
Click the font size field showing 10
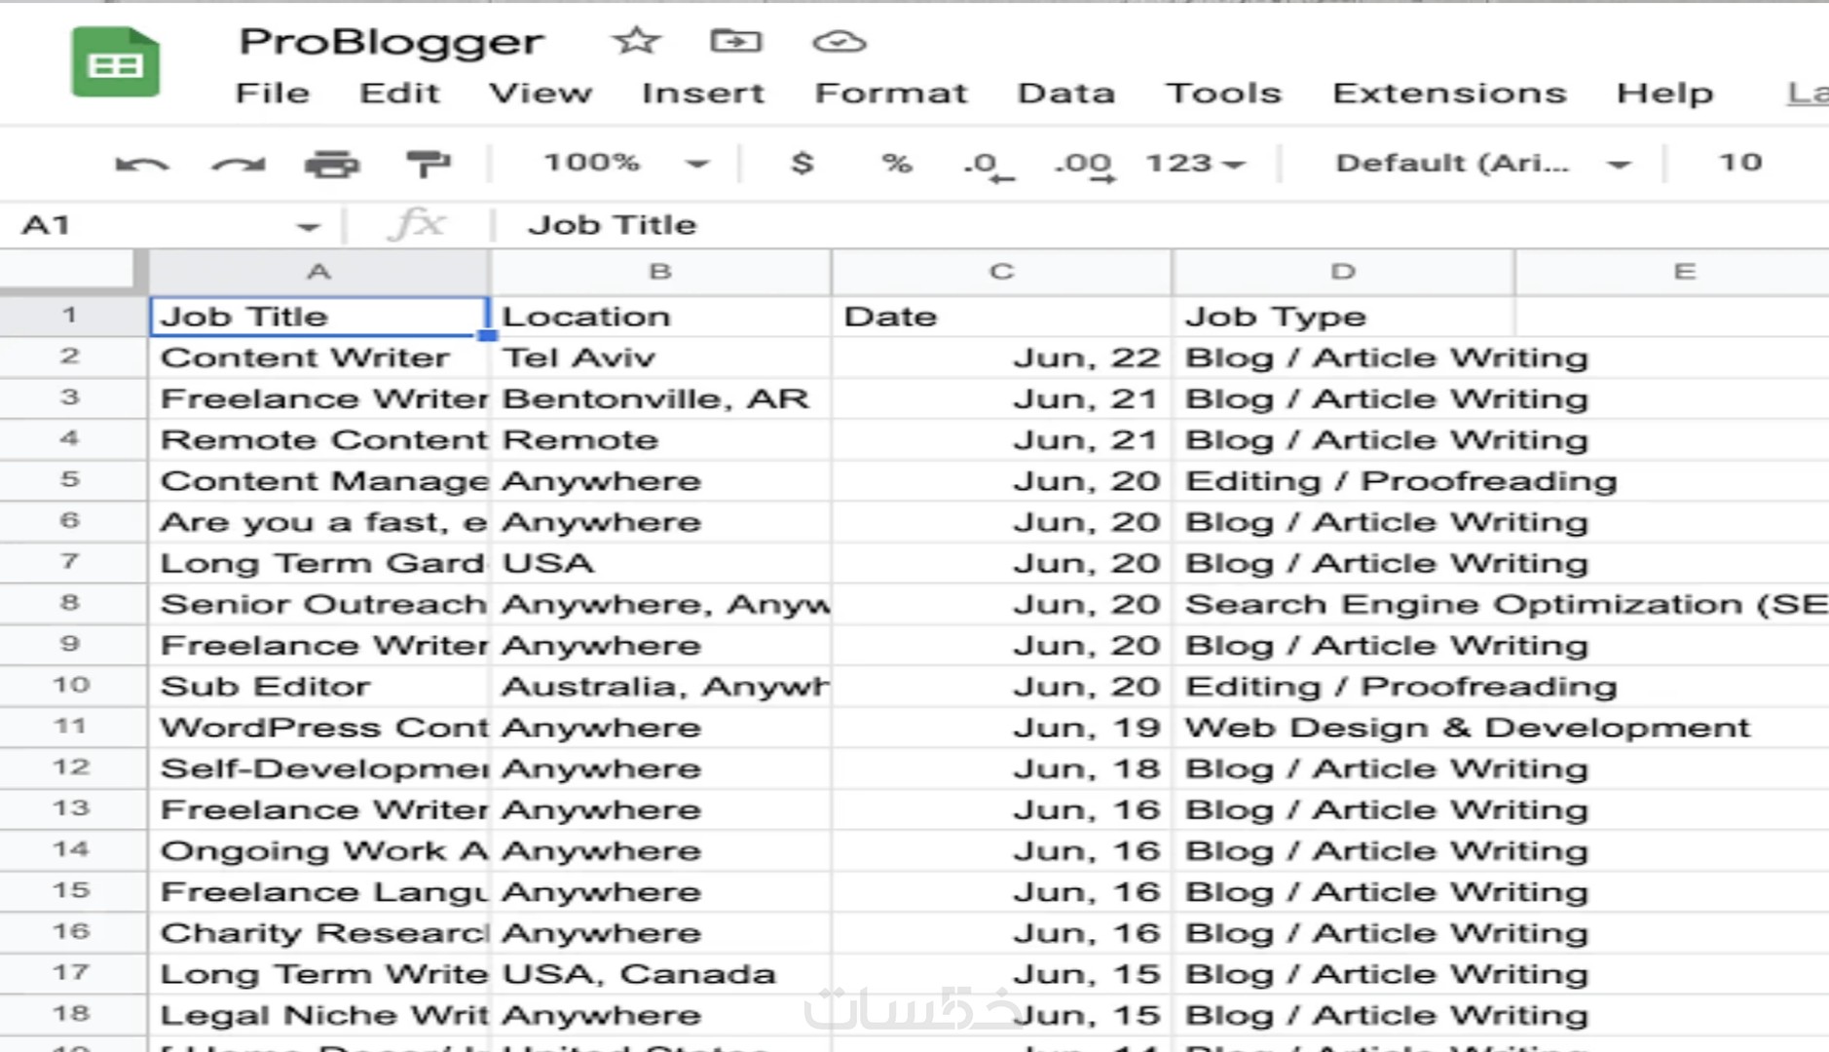1740,163
